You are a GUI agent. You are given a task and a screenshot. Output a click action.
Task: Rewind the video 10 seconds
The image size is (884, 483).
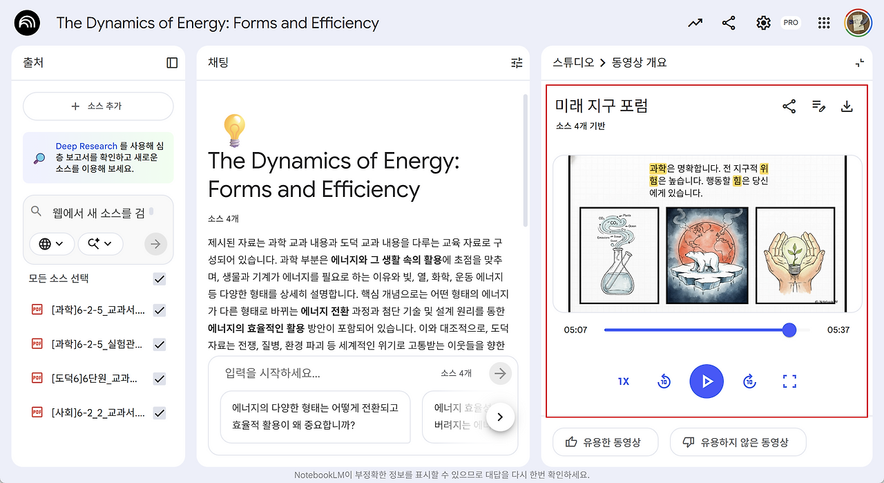[664, 381]
